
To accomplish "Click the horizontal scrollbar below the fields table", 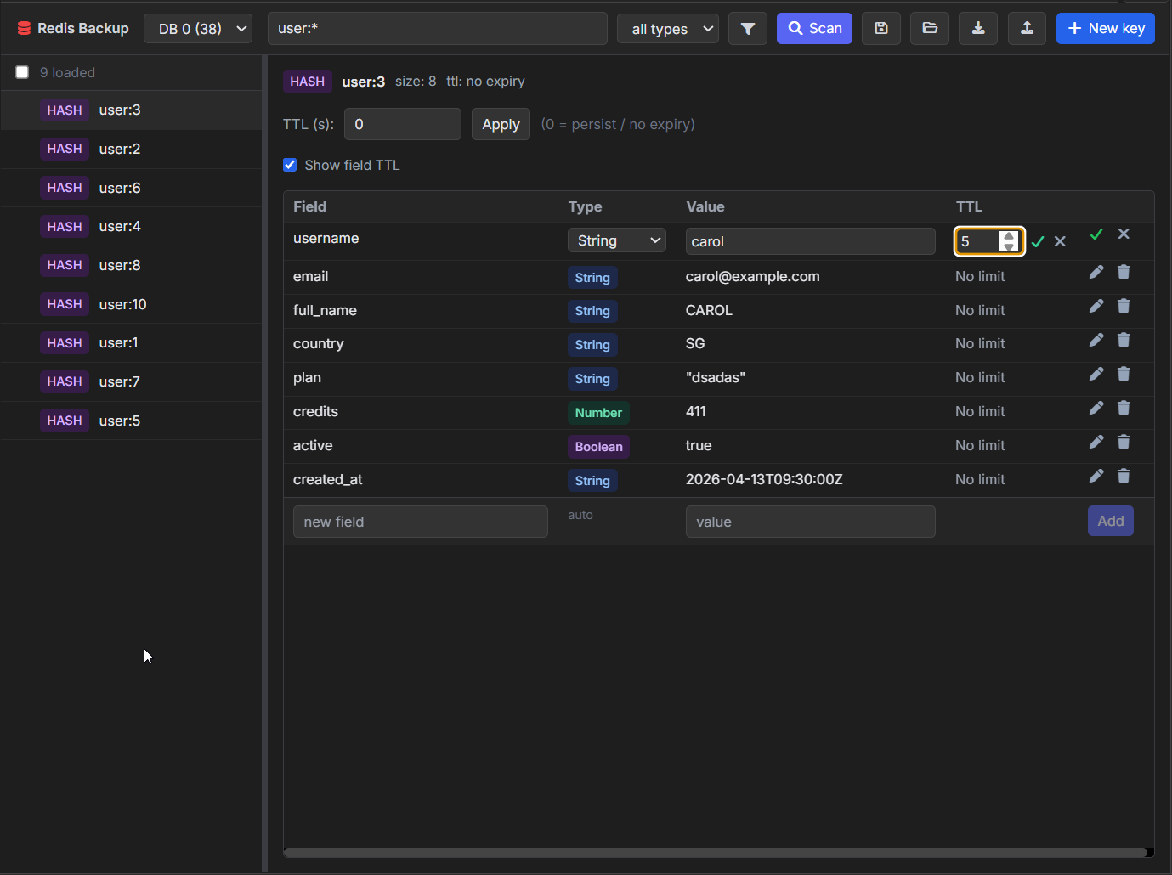I will tap(715, 852).
